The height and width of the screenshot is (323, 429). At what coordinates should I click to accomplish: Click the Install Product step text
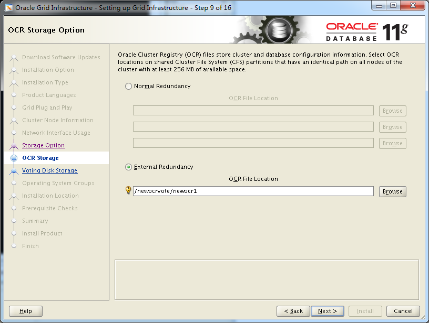point(42,233)
